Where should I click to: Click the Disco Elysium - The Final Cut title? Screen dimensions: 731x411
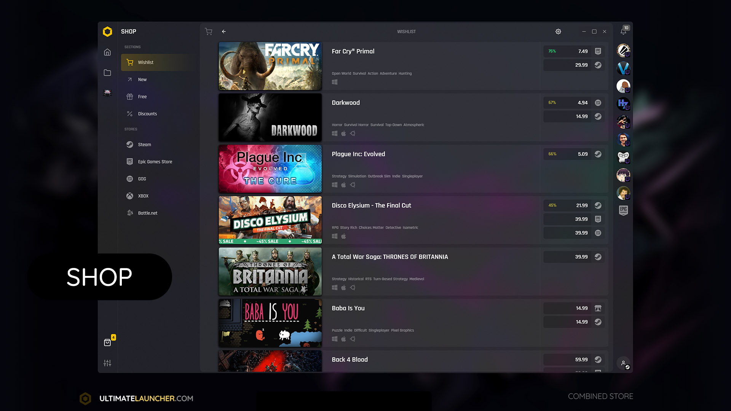pyautogui.click(x=371, y=205)
